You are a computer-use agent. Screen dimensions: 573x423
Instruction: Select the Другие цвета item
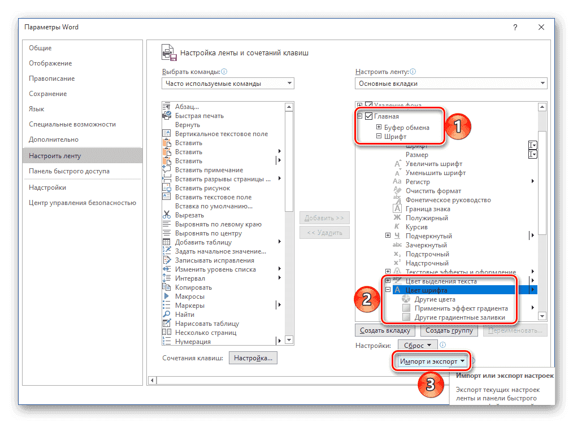coord(435,299)
